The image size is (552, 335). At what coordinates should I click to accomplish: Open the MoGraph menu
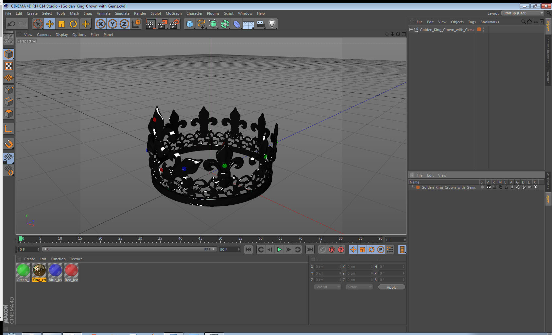[x=174, y=13]
